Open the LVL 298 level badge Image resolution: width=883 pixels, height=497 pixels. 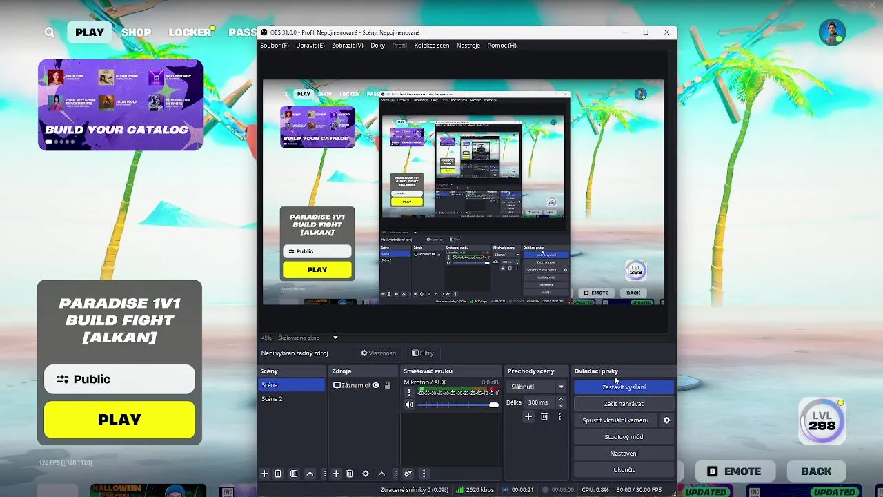822,420
